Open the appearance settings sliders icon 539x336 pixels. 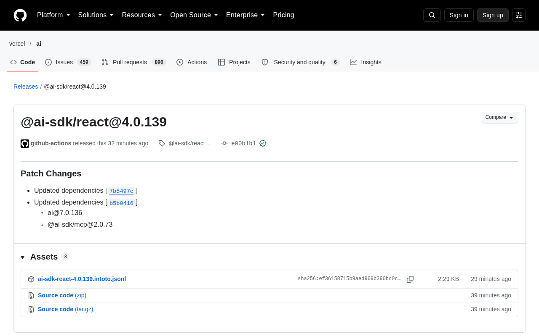(519, 15)
